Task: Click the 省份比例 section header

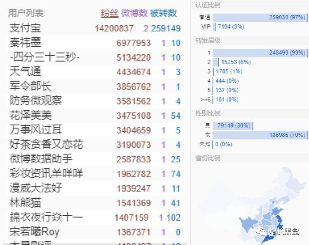Action: point(208,158)
